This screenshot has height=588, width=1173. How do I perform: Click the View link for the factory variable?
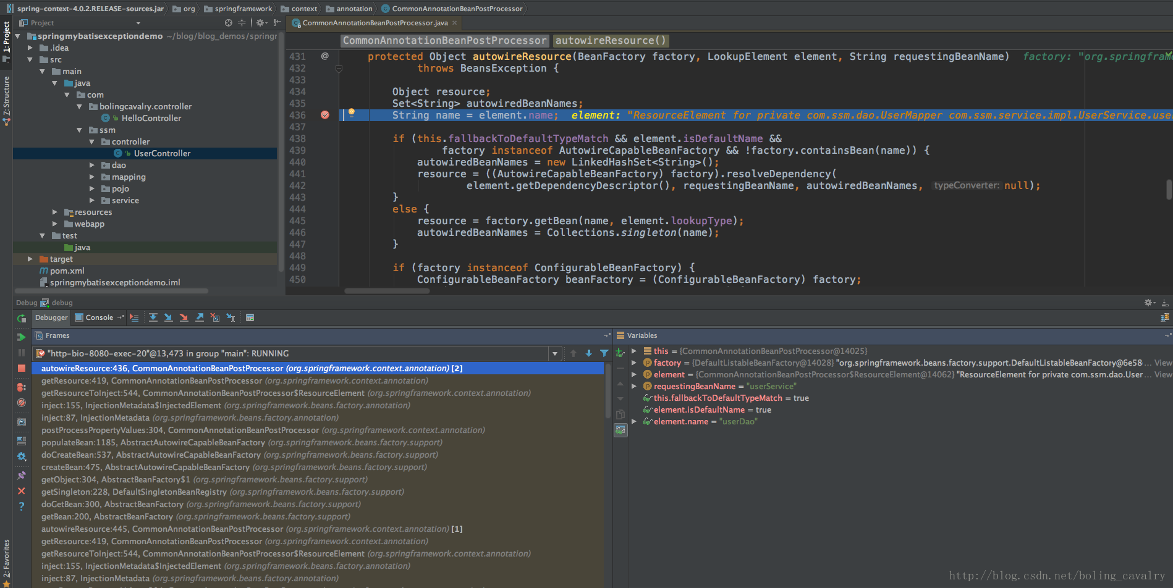pos(1162,363)
